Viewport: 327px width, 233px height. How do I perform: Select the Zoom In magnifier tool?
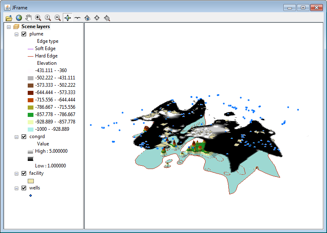[38, 18]
